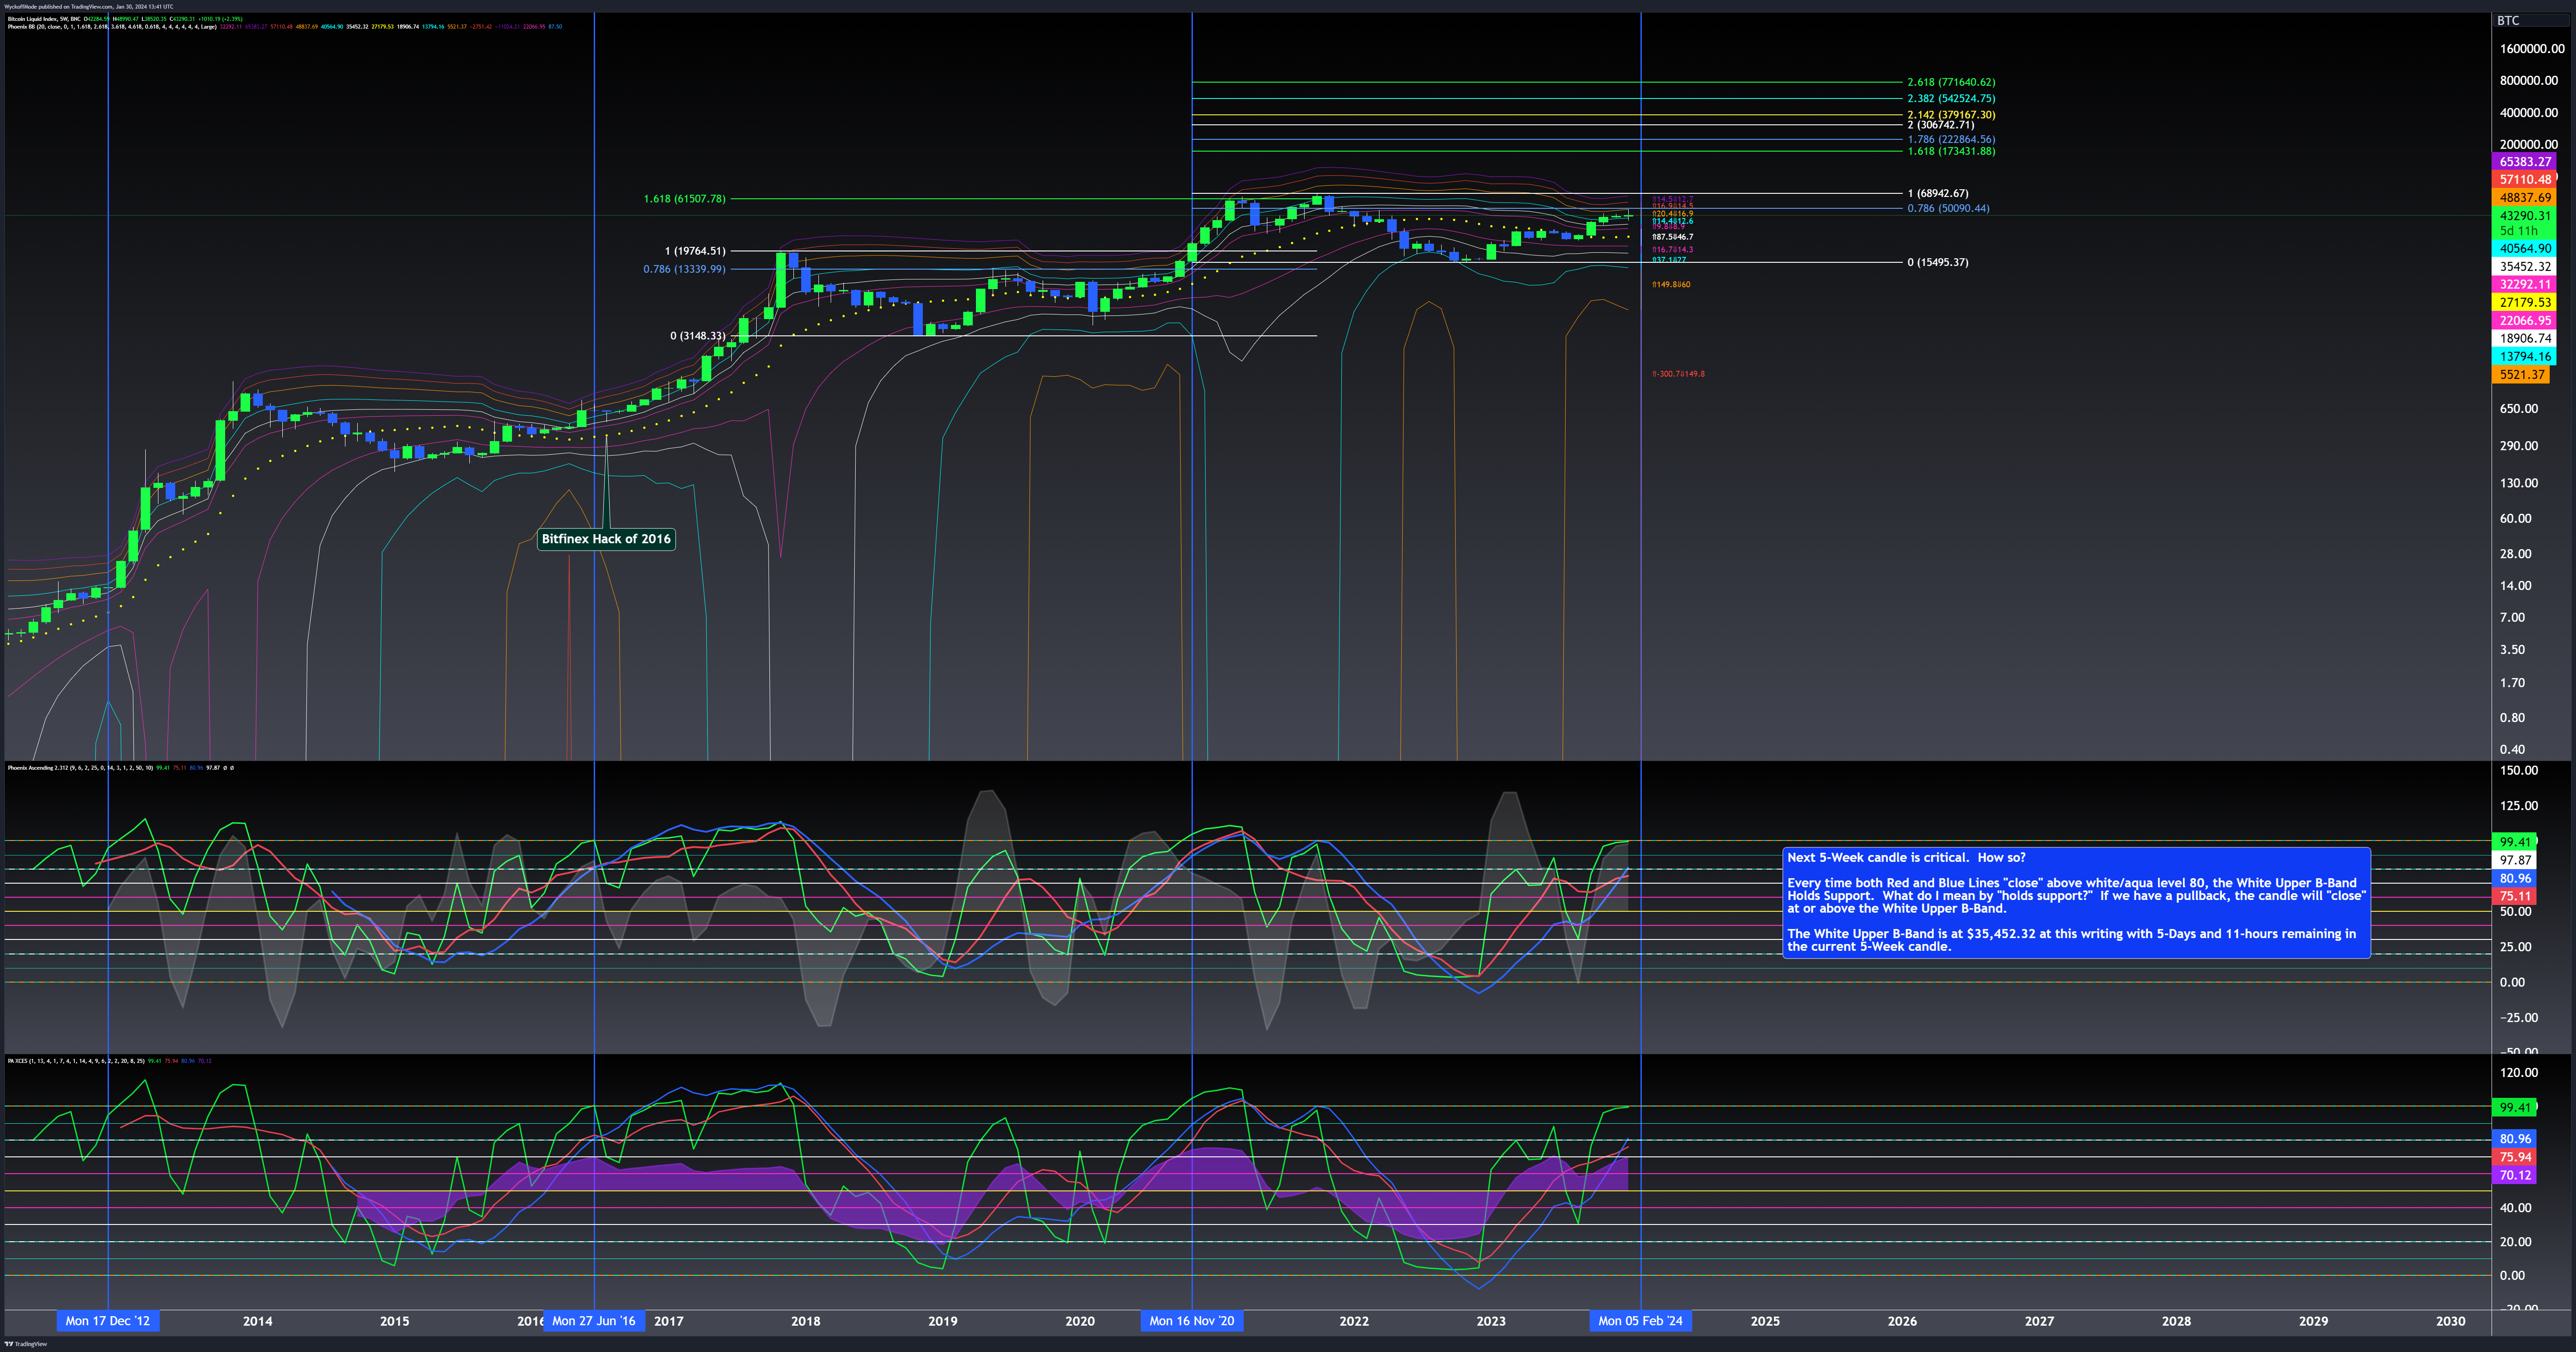Select the Bitfinex Hack of 2016 callout
Viewport: 2576px width, 1352px height.
tap(606, 539)
